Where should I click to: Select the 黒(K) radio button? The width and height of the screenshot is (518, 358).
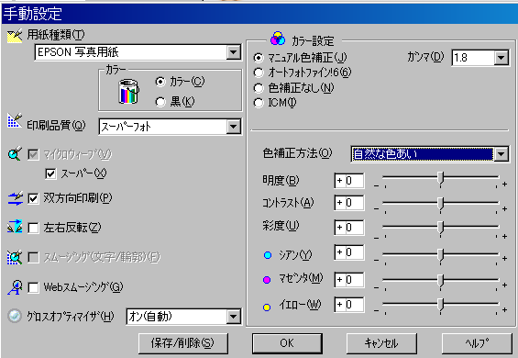coord(160,102)
